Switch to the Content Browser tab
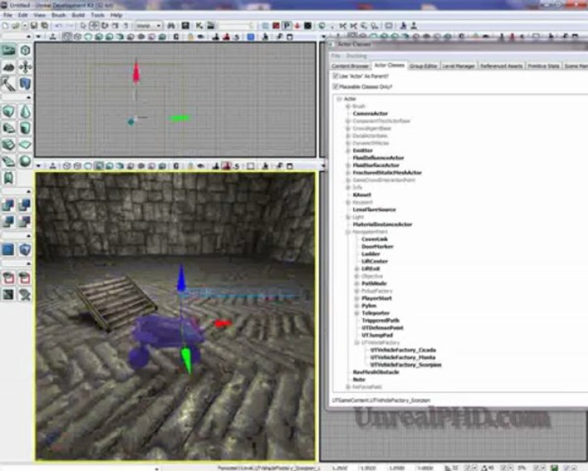This screenshot has width=588, height=471. click(350, 66)
